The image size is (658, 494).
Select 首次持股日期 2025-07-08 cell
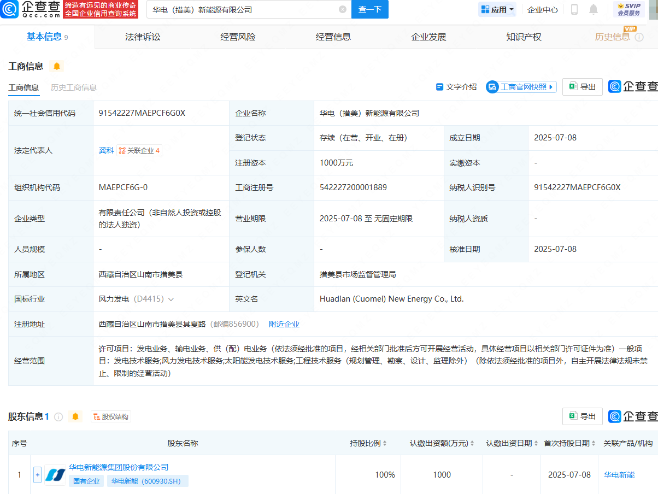[569, 475]
